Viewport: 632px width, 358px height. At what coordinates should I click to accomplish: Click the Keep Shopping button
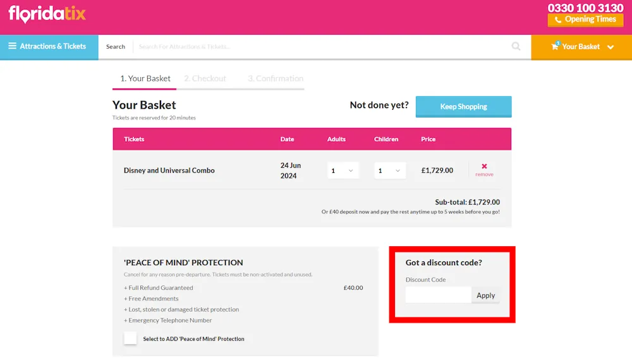click(x=463, y=107)
